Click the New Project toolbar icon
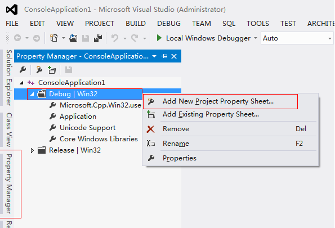This screenshot has height=228, width=335. coord(54,38)
